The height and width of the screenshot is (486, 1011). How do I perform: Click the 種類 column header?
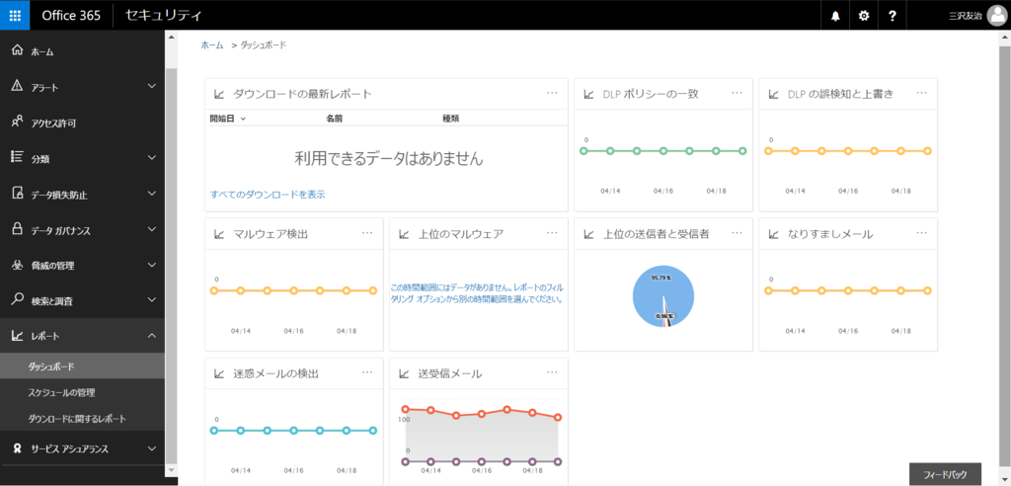point(450,120)
